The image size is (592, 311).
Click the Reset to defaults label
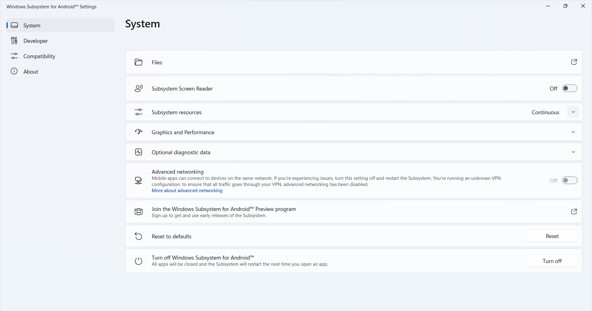(171, 236)
